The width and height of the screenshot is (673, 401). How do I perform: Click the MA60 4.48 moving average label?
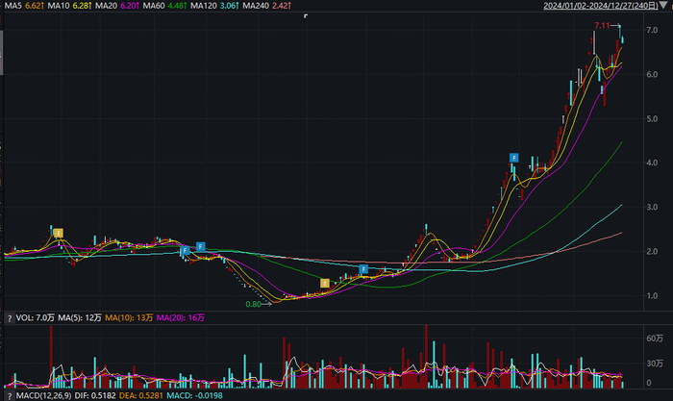pos(164,6)
